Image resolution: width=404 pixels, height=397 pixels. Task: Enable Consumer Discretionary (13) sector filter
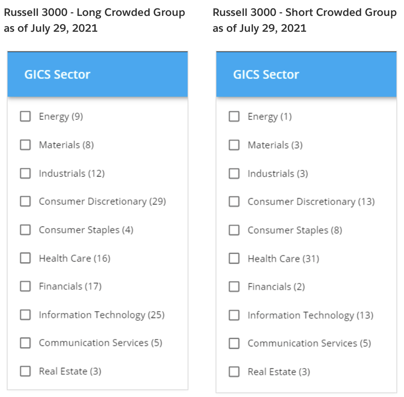[234, 202]
